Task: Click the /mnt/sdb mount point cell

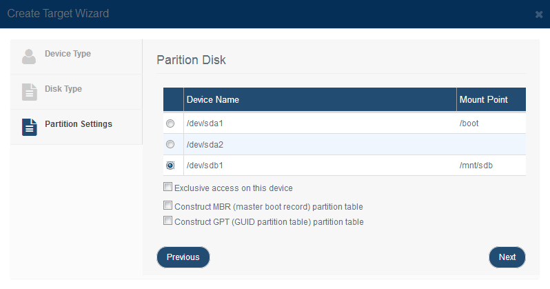Action: pyautogui.click(x=476, y=166)
